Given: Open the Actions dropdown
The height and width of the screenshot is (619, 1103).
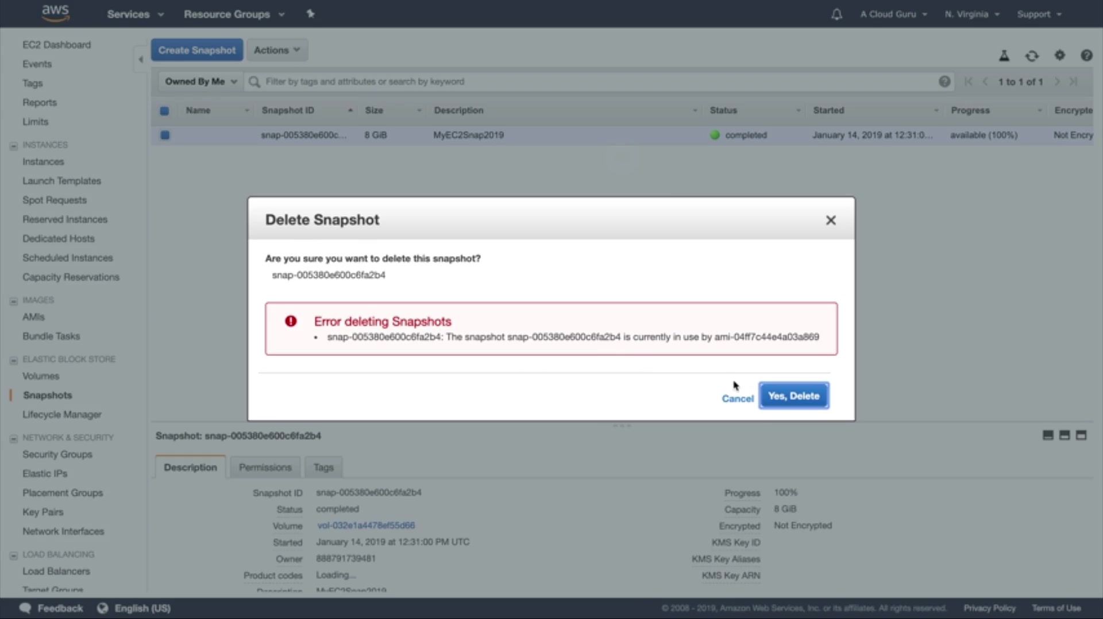Looking at the screenshot, I should (x=277, y=50).
